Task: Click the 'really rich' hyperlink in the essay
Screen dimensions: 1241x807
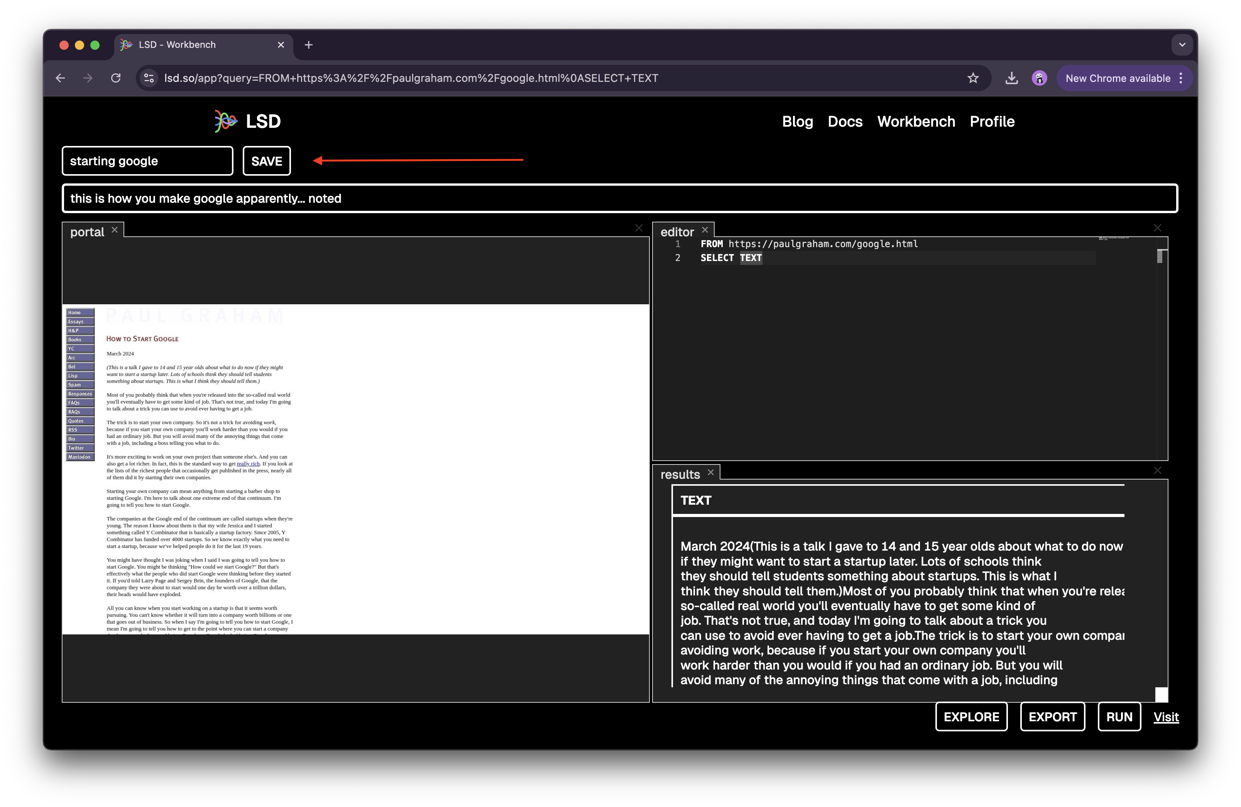Action: pos(248,464)
